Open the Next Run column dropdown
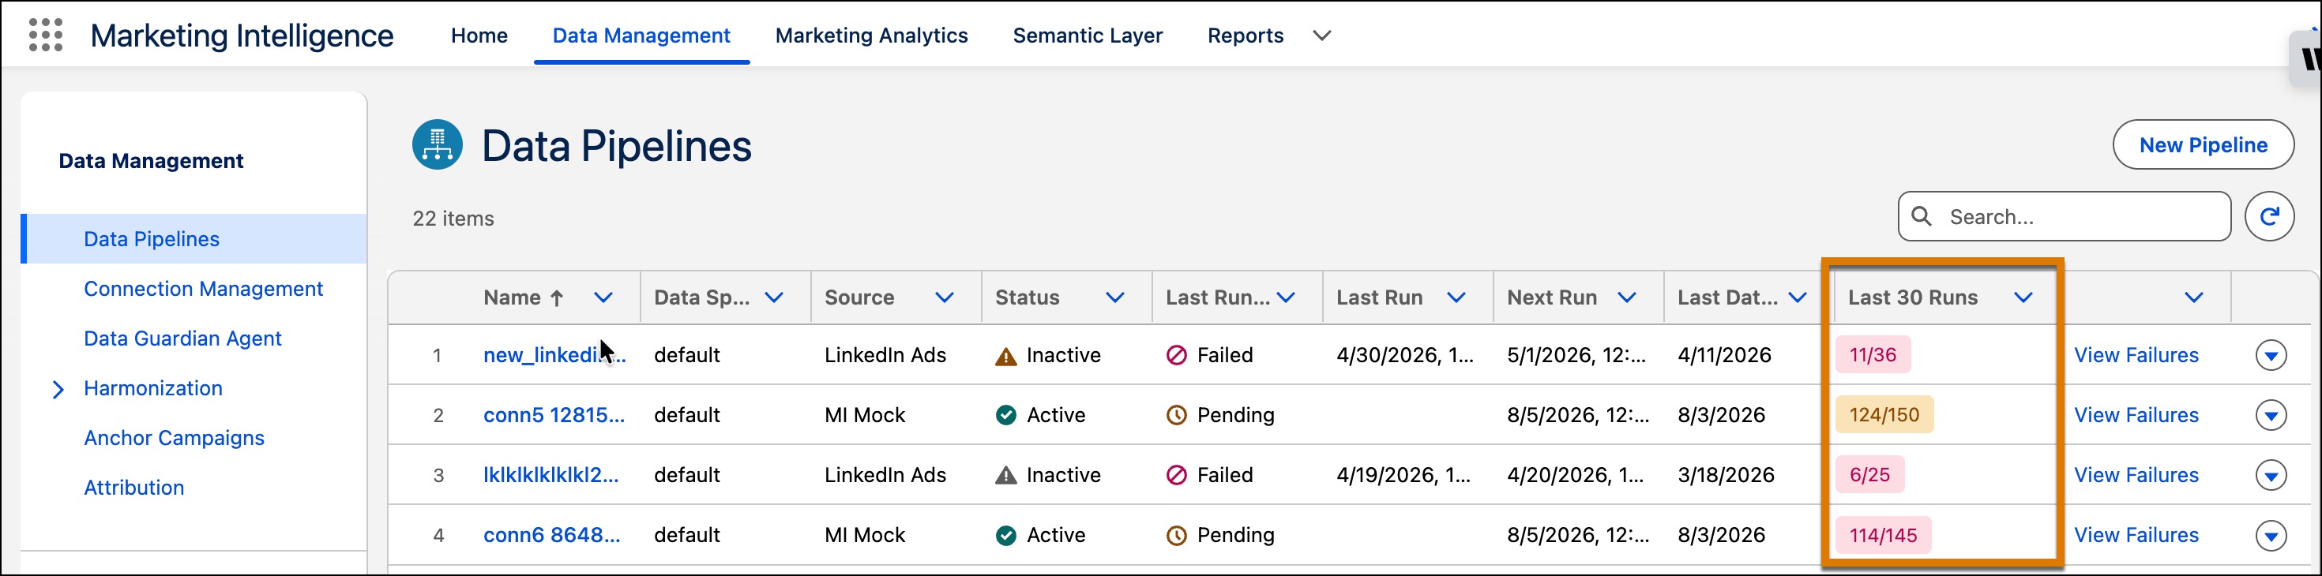The height and width of the screenshot is (576, 2322). [x=1626, y=298]
